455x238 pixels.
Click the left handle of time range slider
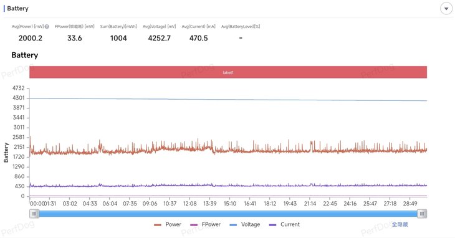point(34,214)
